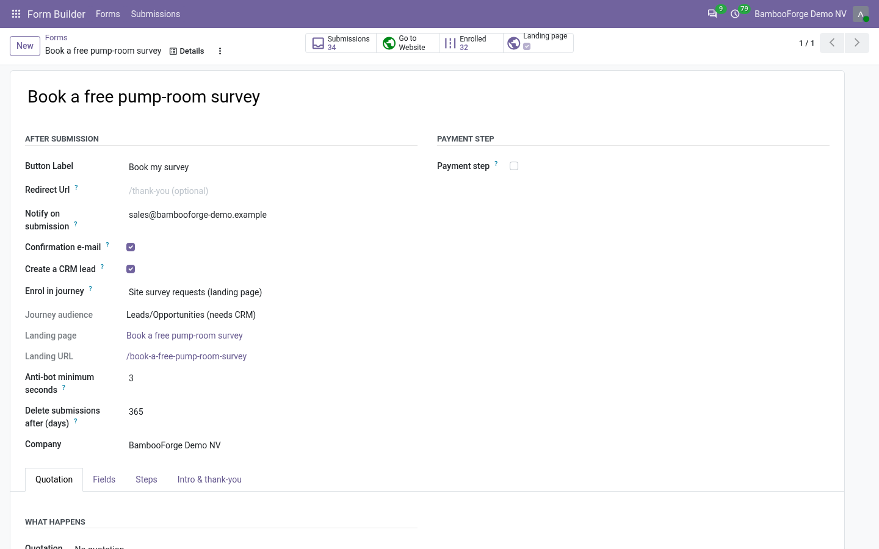Open the Submissions inbox stat button
The image size is (879, 549).
point(341,43)
